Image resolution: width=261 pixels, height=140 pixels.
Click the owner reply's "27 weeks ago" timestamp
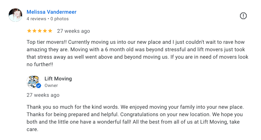coord(43,95)
